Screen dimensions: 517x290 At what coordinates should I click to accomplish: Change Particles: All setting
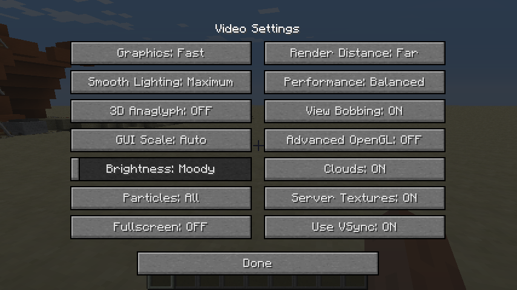coord(161,198)
